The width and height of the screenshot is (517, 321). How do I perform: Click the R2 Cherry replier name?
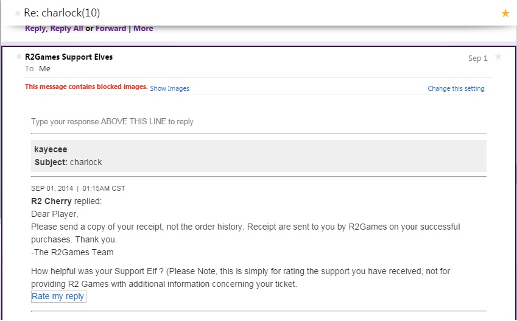click(x=51, y=201)
